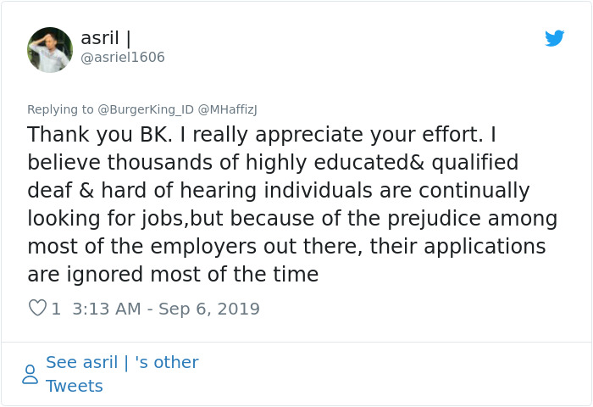Click the person silhouette icon
Image resolution: width=593 pixels, height=407 pixels.
pos(30,374)
